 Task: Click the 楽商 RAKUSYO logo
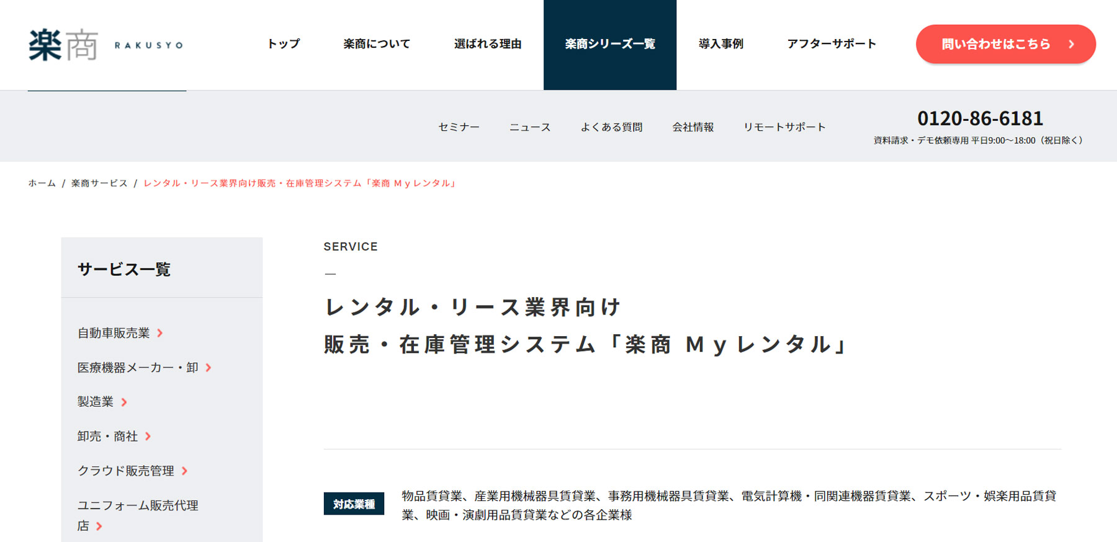105,45
